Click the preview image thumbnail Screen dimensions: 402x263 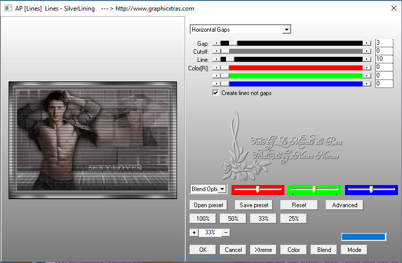point(93,140)
